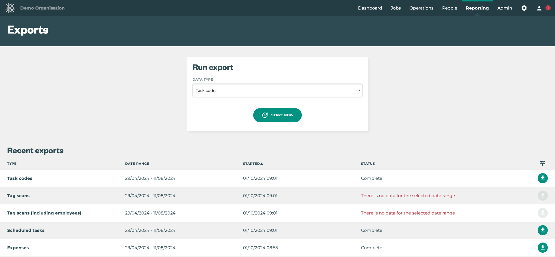The height and width of the screenshot is (257, 555).
Task: Click the disabled Tag scans download icon
Action: pyautogui.click(x=542, y=196)
